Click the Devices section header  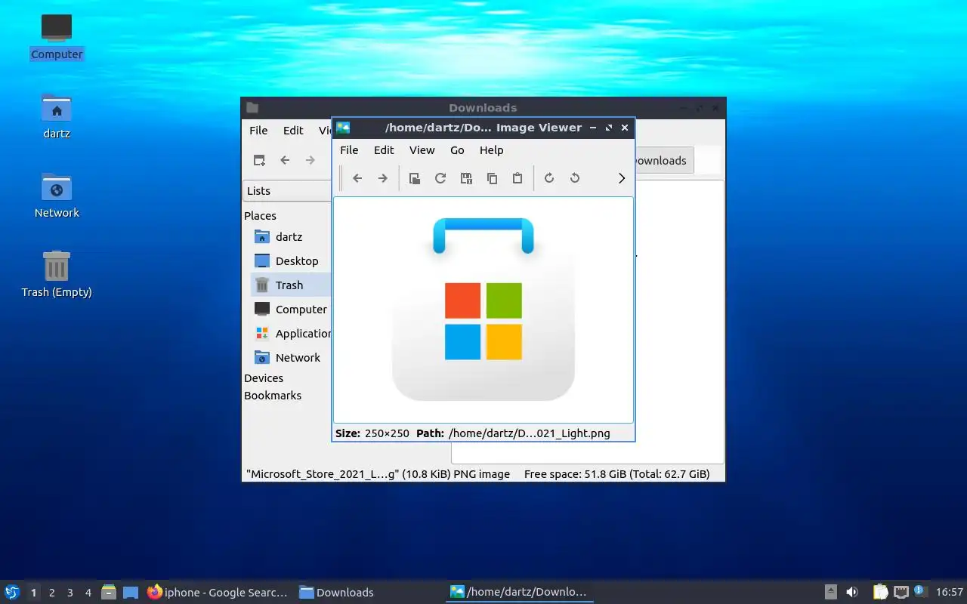pyautogui.click(x=264, y=378)
